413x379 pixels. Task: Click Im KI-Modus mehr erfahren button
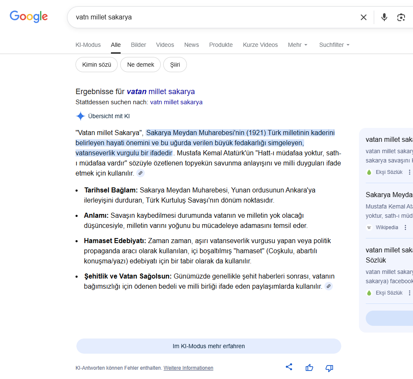[x=208, y=346]
